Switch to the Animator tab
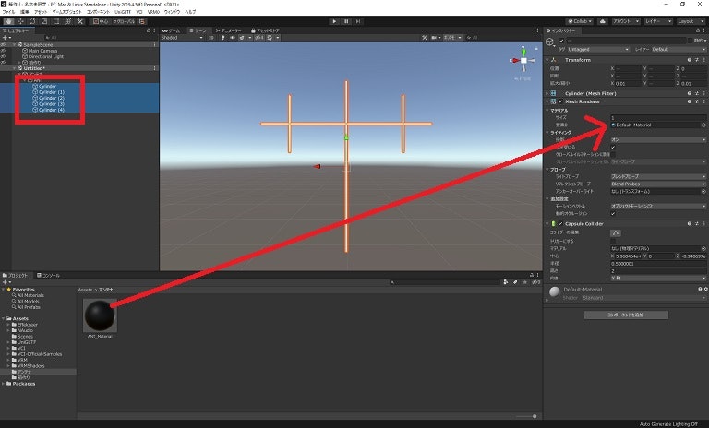The height and width of the screenshot is (428, 709). 228,30
